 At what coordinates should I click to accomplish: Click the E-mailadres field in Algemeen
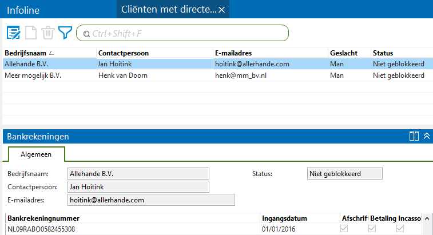tap(151, 200)
